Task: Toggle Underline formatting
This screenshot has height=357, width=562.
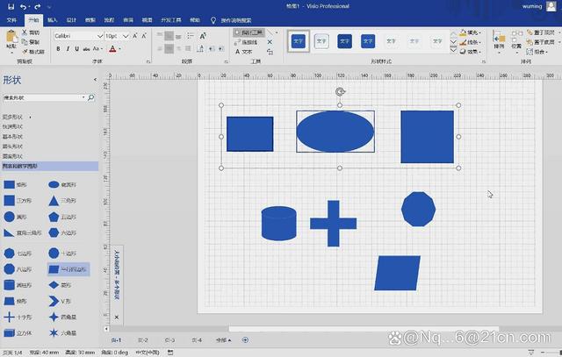Action: tap(76, 49)
